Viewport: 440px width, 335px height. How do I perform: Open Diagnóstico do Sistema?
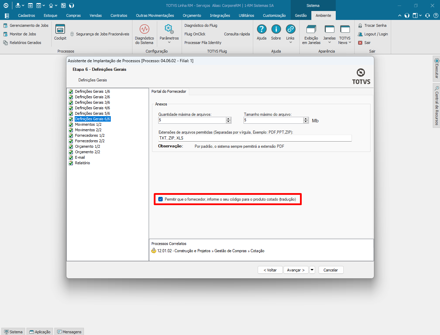[144, 34]
